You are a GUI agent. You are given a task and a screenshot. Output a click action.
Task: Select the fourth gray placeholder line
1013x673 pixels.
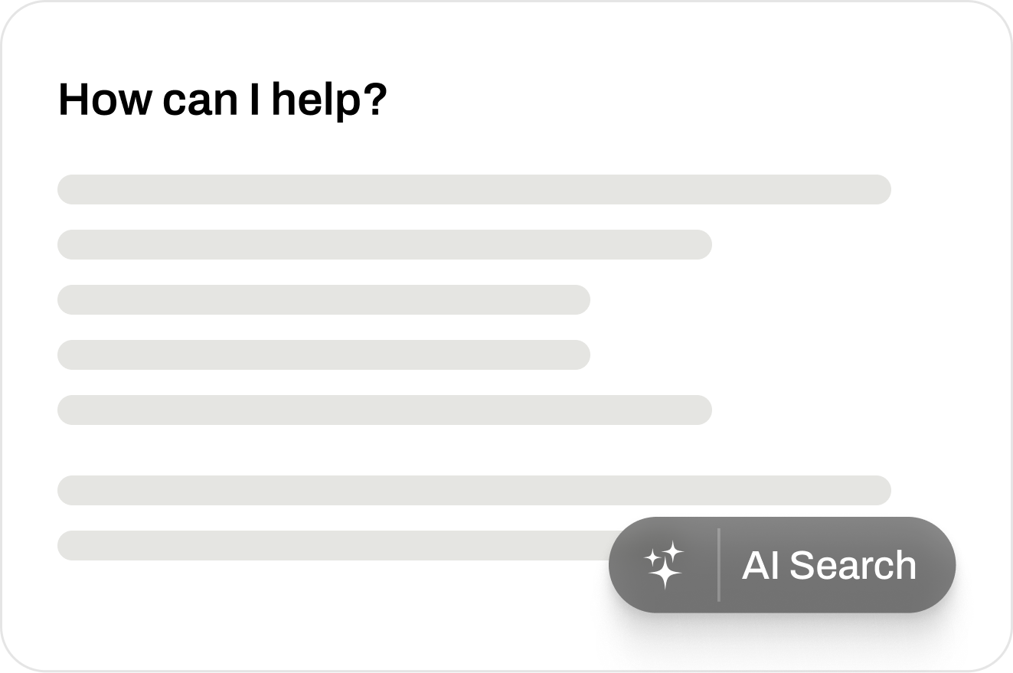[x=323, y=354]
